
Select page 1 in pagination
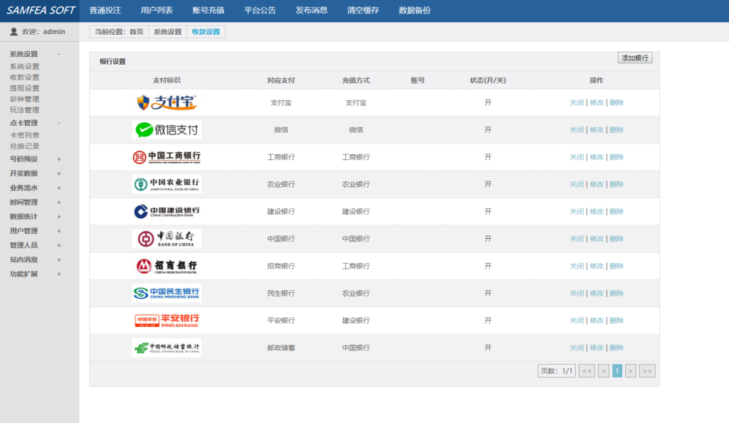click(x=617, y=371)
